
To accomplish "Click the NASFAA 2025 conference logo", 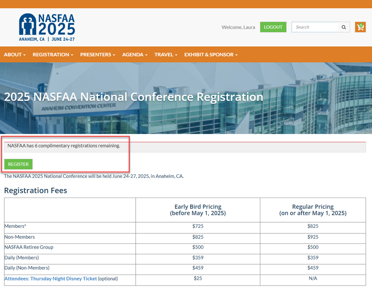I will tap(47, 27).
